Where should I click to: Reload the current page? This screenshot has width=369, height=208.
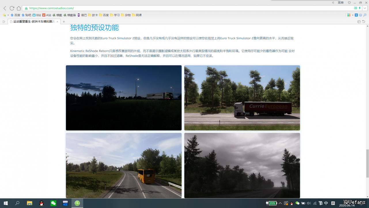pyautogui.click(x=12, y=8)
